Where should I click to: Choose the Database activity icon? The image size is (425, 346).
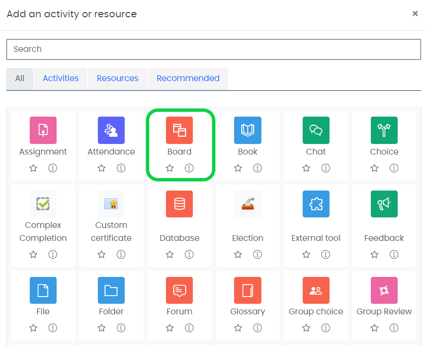coord(179,204)
